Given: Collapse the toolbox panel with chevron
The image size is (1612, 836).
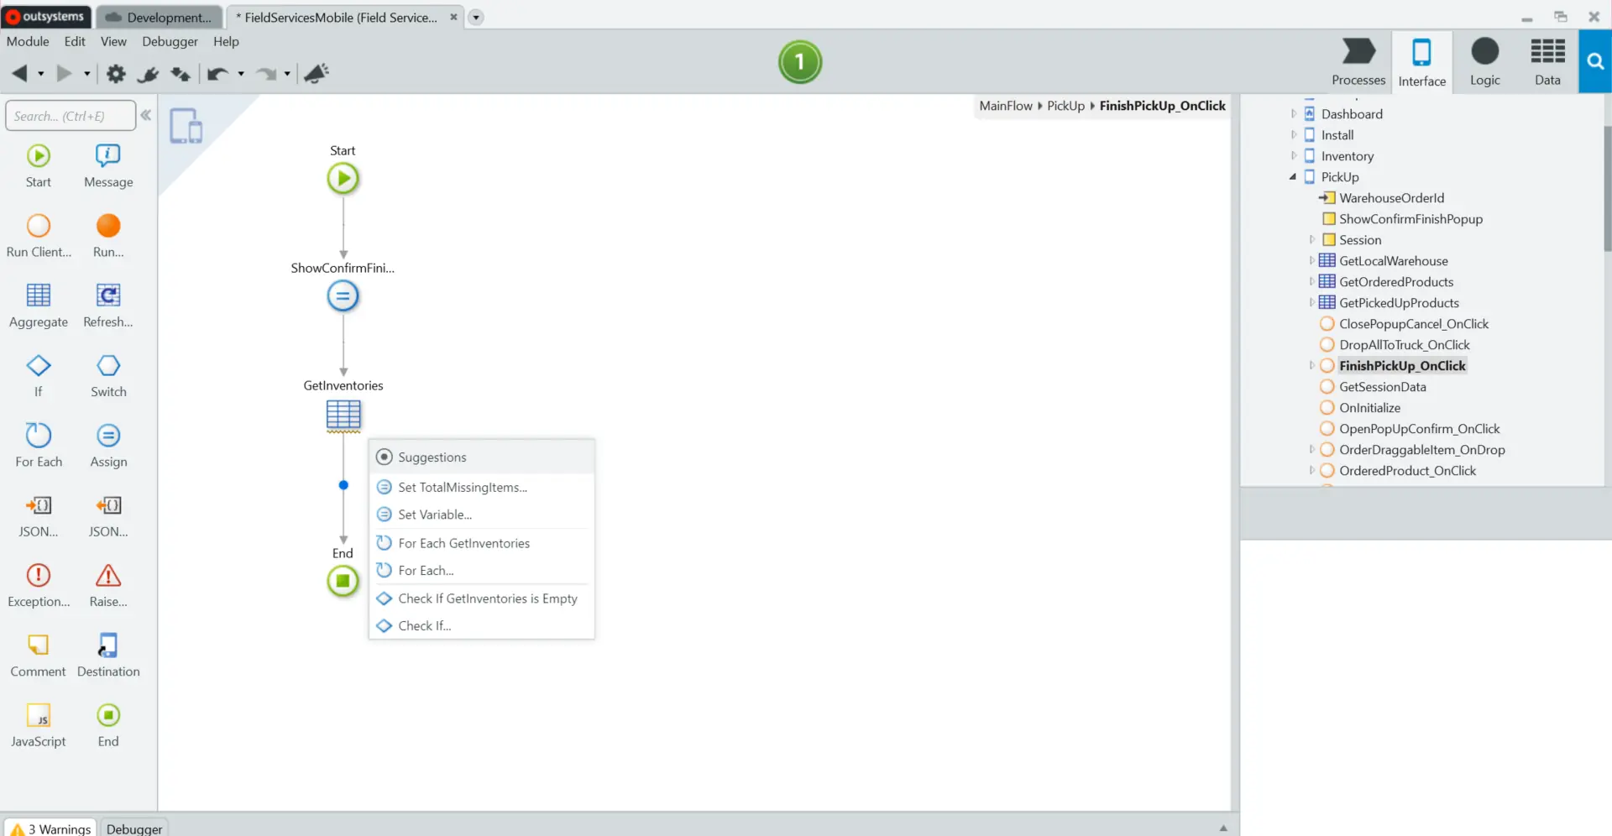Looking at the screenshot, I should tap(146, 115).
